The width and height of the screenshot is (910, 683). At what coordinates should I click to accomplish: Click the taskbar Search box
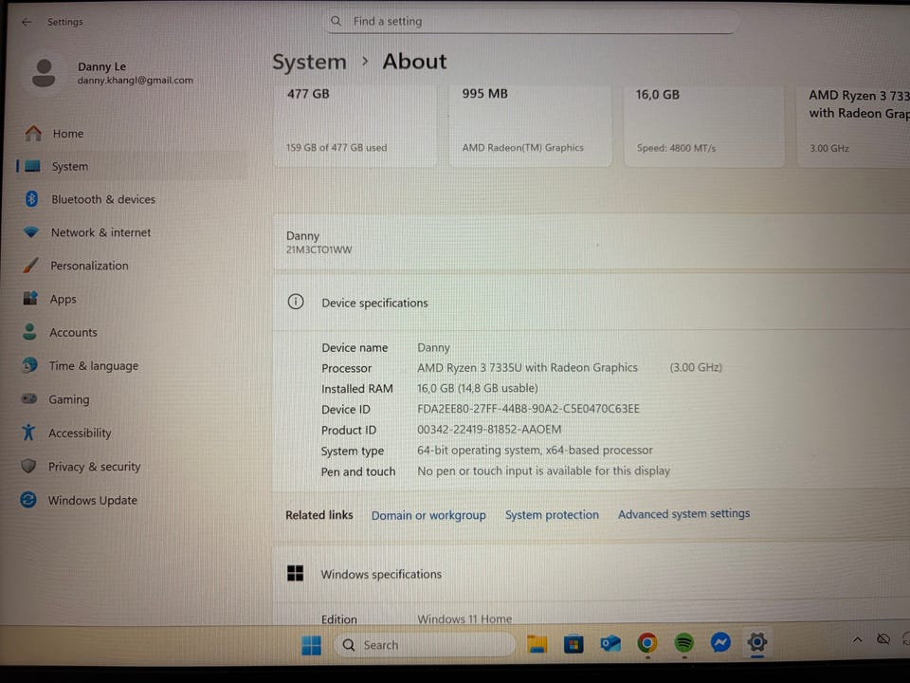point(425,645)
